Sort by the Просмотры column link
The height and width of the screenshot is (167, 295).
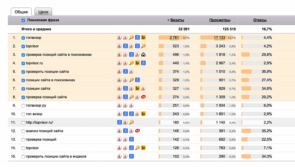pos(220,20)
